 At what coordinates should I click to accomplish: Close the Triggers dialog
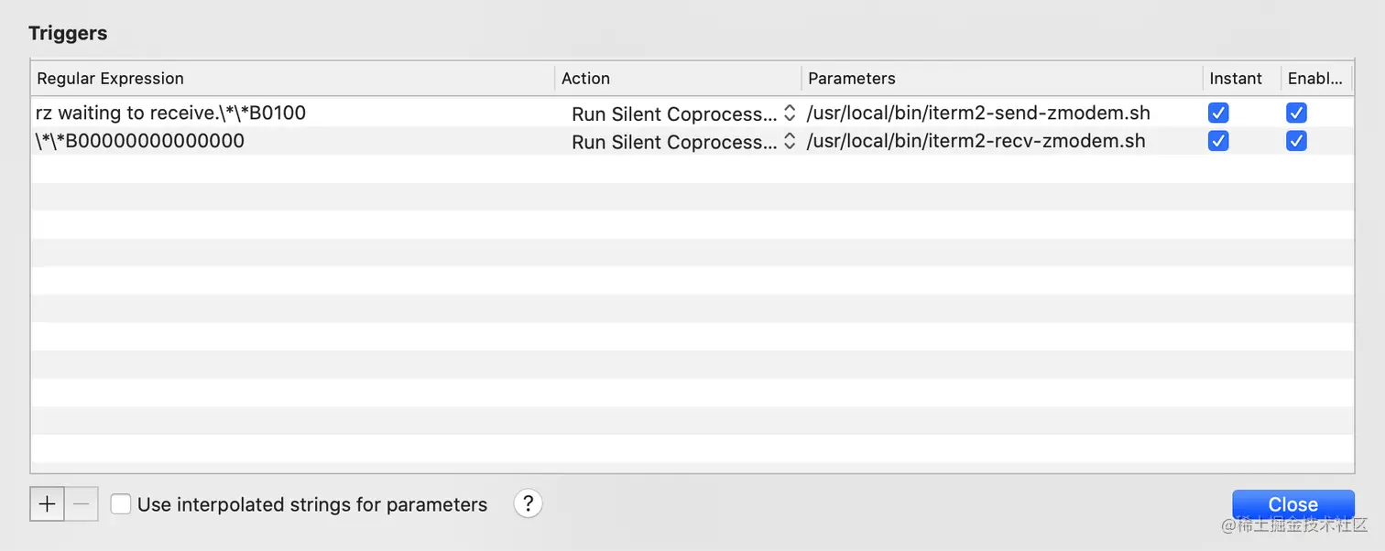pyautogui.click(x=1292, y=503)
